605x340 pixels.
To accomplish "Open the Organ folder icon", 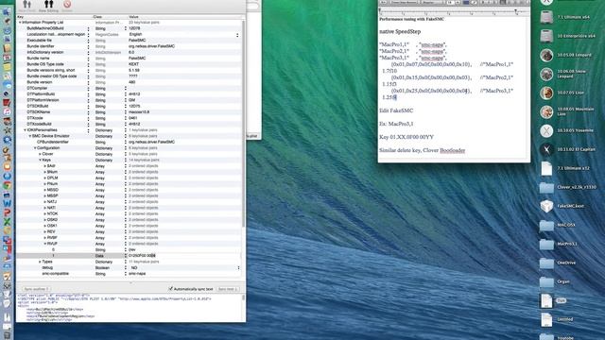I will (x=546, y=281).
